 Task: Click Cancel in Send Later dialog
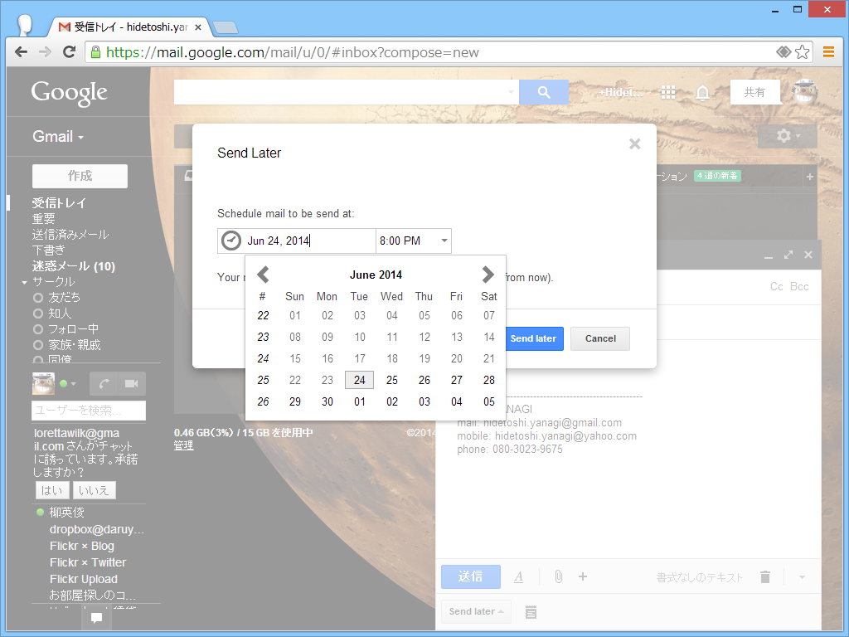600,338
